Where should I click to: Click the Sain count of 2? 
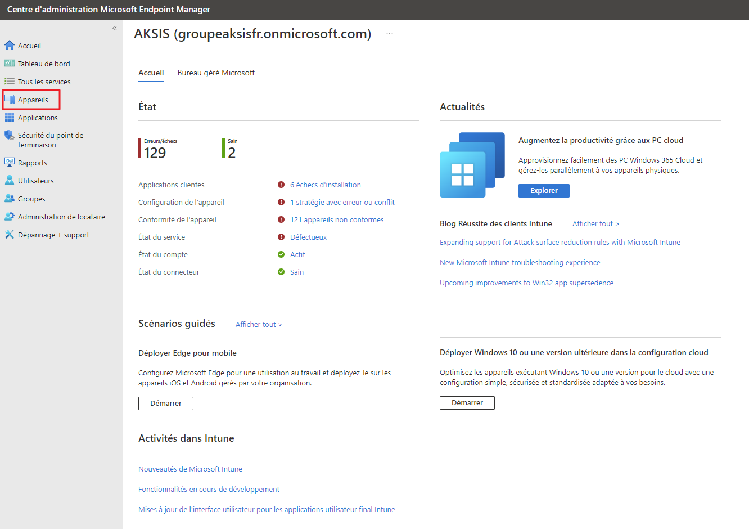(232, 153)
